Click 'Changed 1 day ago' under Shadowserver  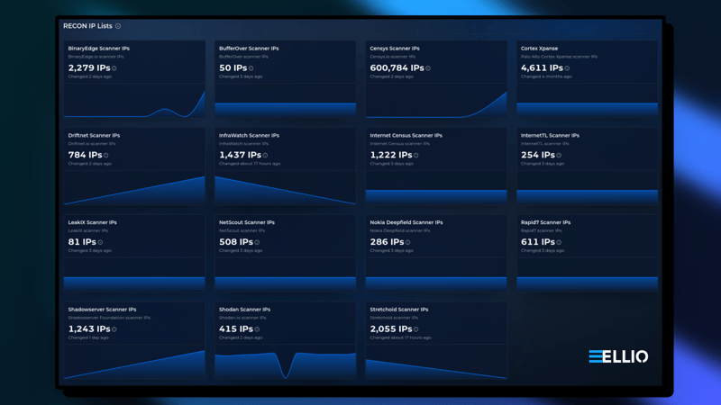[x=88, y=338]
